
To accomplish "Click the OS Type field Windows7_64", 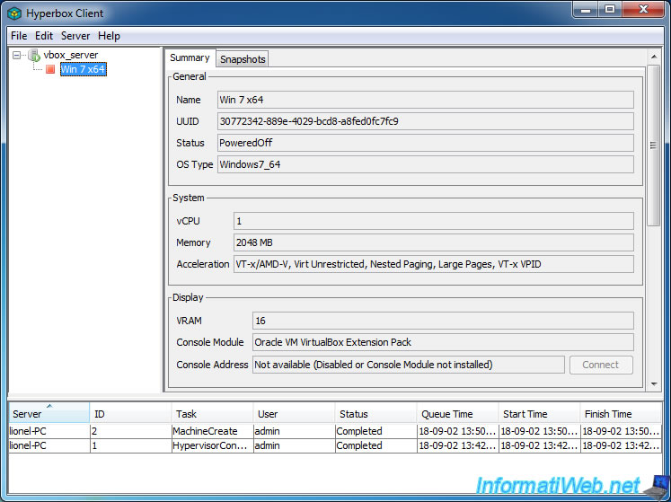I will 426,164.
